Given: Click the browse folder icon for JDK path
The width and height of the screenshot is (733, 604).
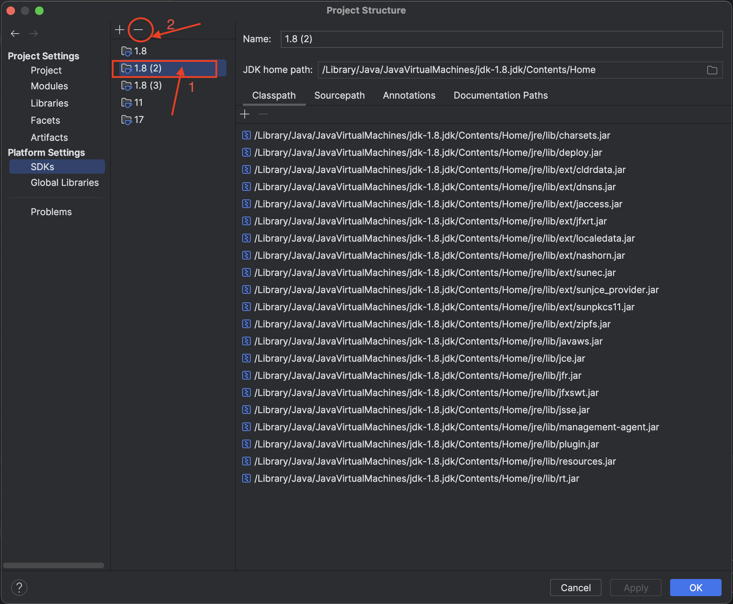Looking at the screenshot, I should click(x=712, y=70).
